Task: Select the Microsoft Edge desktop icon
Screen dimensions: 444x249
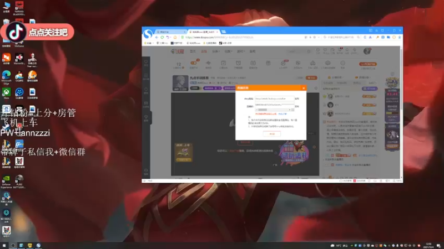Action: (x=6, y=77)
